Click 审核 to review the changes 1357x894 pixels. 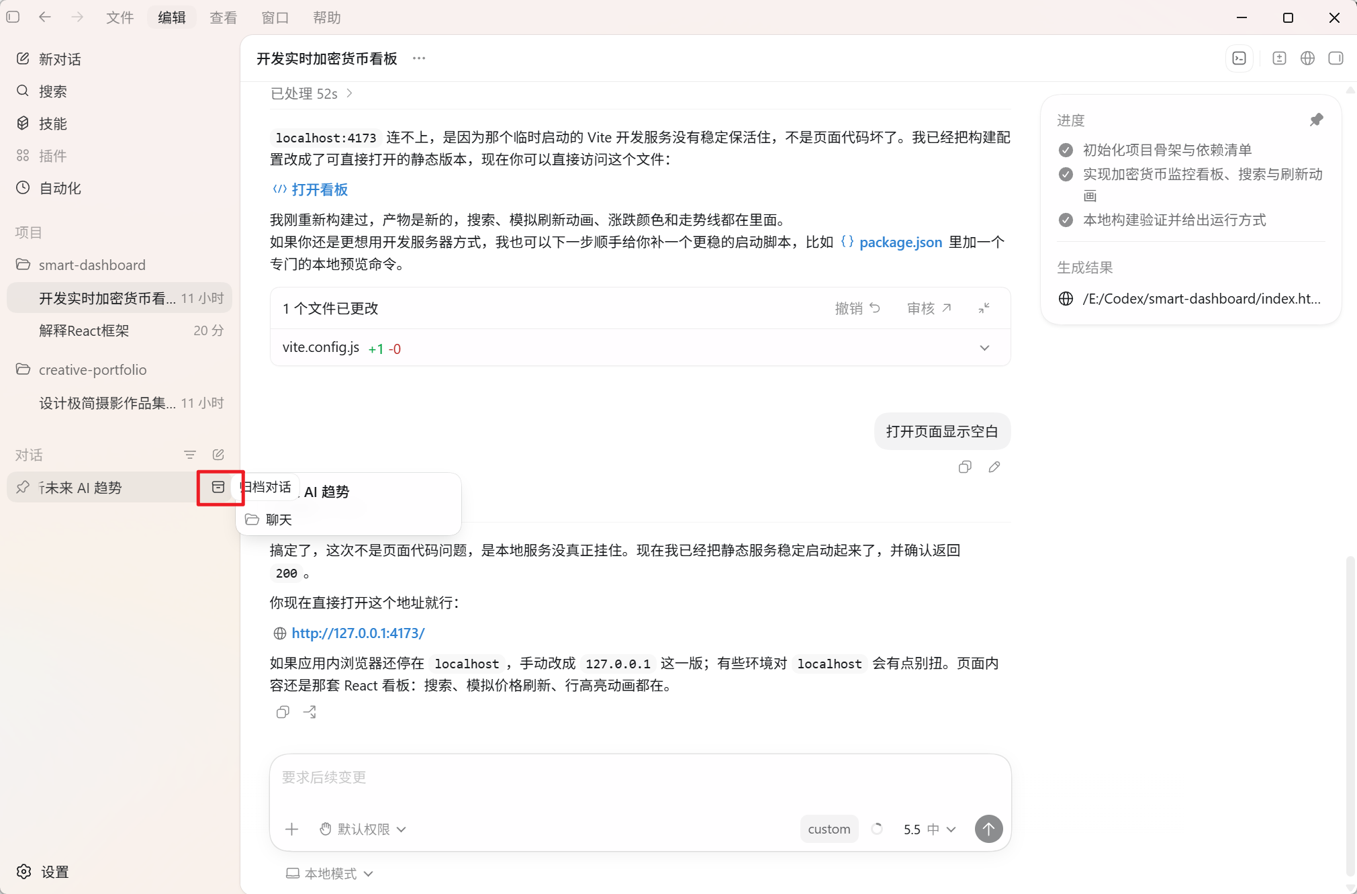[929, 308]
